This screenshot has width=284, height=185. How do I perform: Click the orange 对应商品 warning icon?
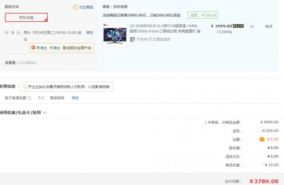[75, 7]
